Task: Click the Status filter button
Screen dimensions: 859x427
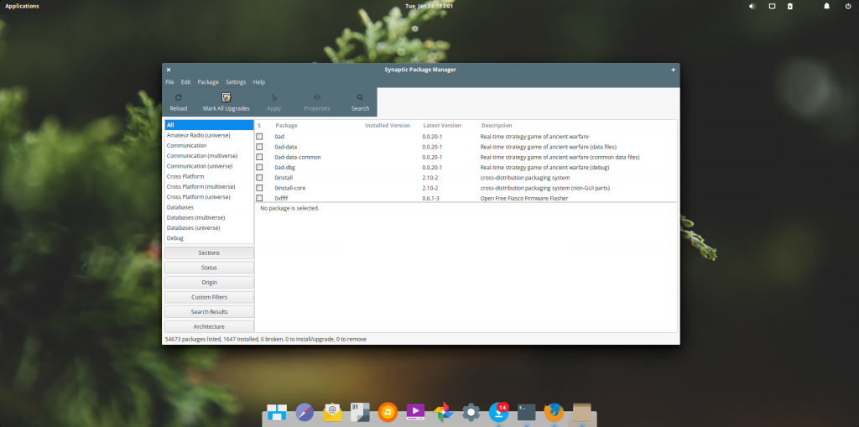Action: point(209,268)
